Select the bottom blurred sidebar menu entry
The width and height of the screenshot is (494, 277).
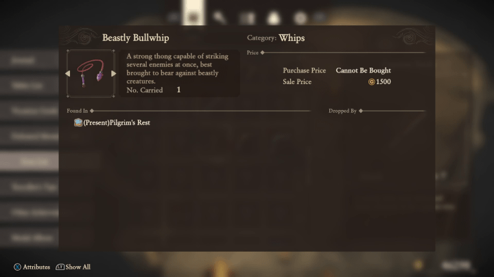[31, 237]
